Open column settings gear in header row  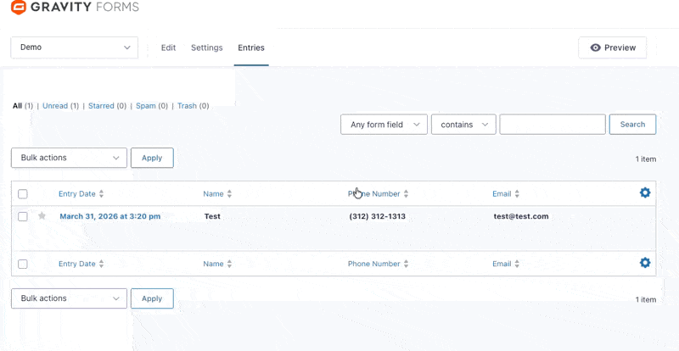click(x=645, y=192)
